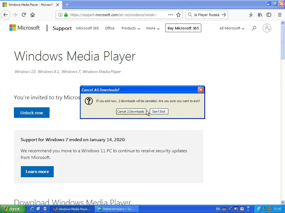Image resolution: width=285 pixels, height=213 pixels.
Task: Expand the All Microsoft dropdown
Action: click(x=232, y=28)
